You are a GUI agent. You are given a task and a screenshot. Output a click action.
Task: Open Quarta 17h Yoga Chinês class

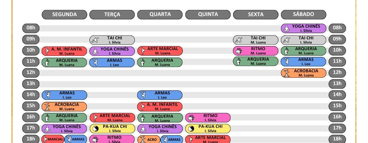160,129
